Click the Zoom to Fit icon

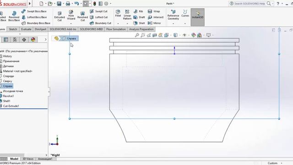(137, 35)
